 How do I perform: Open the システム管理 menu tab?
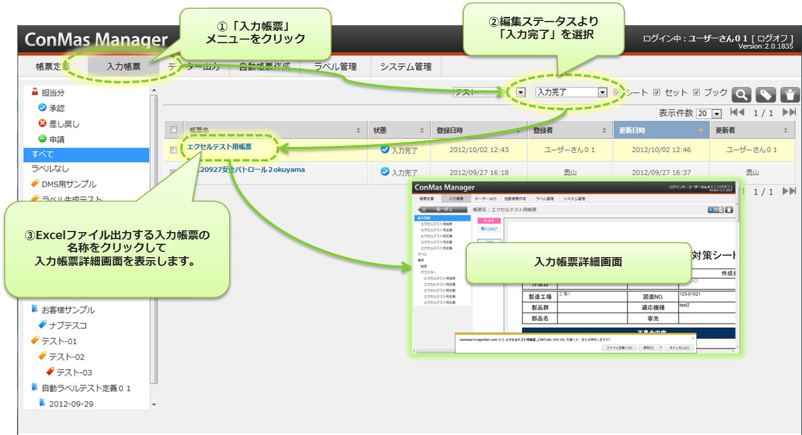[x=406, y=66]
